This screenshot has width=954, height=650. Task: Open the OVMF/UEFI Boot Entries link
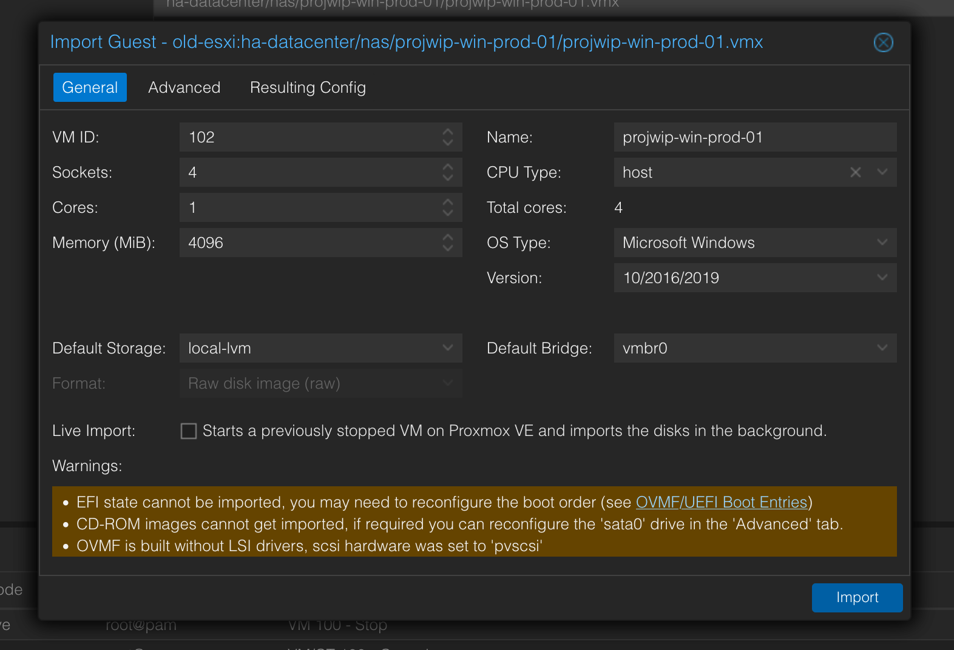722,502
